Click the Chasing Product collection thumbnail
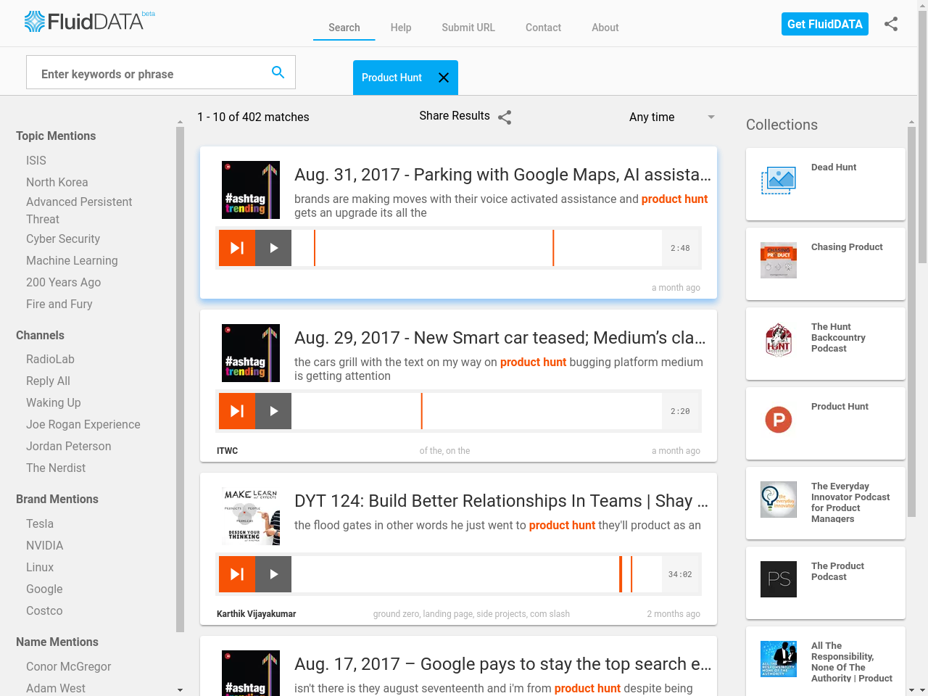928x696 pixels. pyautogui.click(x=779, y=260)
